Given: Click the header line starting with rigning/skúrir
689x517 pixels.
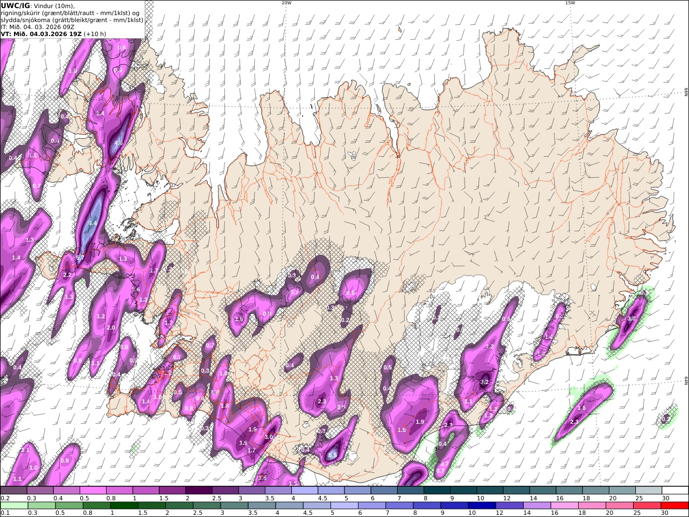Looking at the screenshot, I should 70,12.
